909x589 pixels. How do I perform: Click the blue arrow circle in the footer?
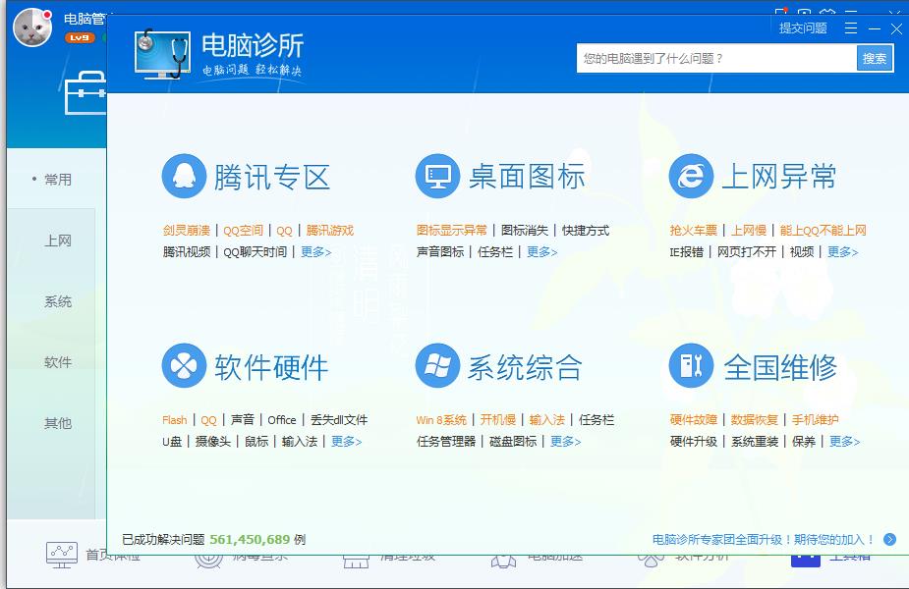(890, 540)
